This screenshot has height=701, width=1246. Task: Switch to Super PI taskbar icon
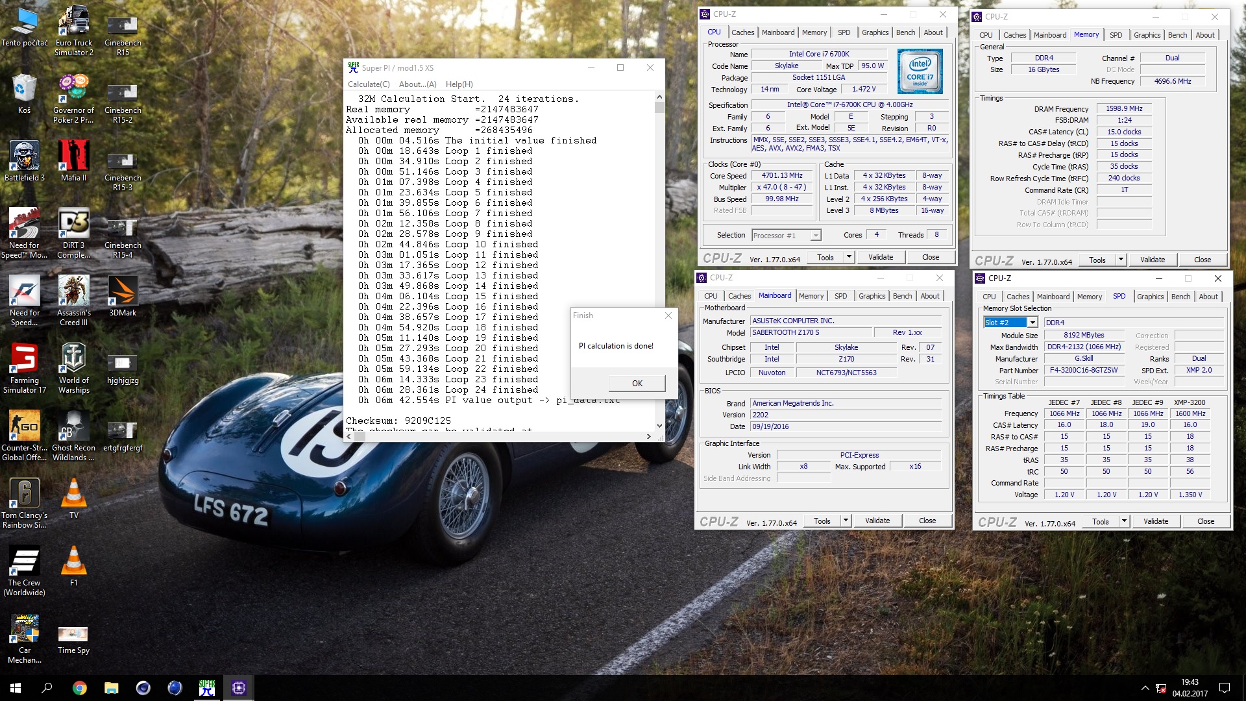click(206, 688)
